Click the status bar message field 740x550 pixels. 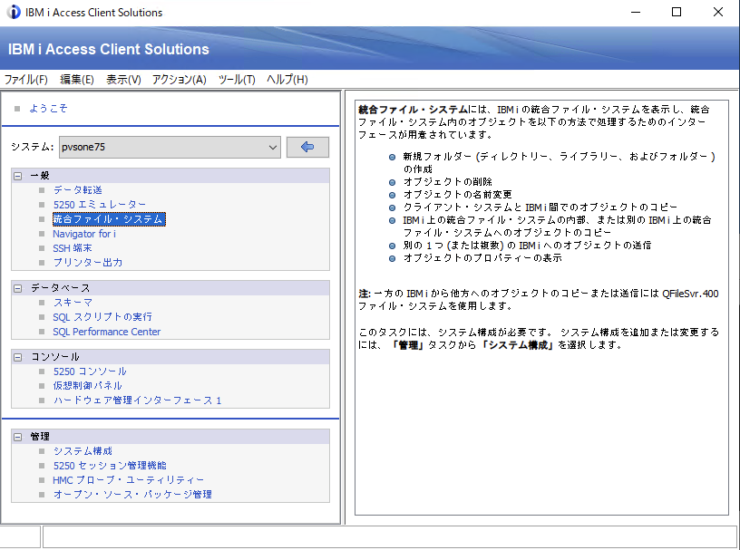pyautogui.click(x=390, y=536)
